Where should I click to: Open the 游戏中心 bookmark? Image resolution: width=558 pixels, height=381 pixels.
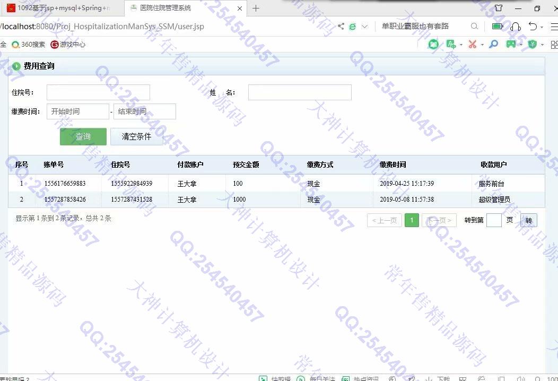(68, 45)
